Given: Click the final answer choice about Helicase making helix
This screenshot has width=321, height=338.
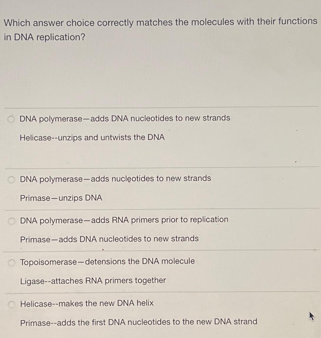Looking at the screenshot, I should coord(86,303).
